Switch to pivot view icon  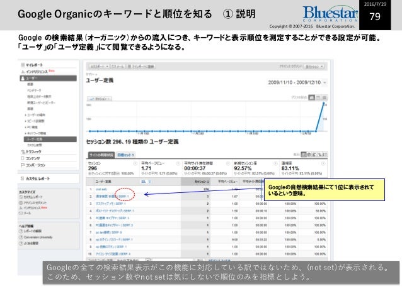[325, 154]
